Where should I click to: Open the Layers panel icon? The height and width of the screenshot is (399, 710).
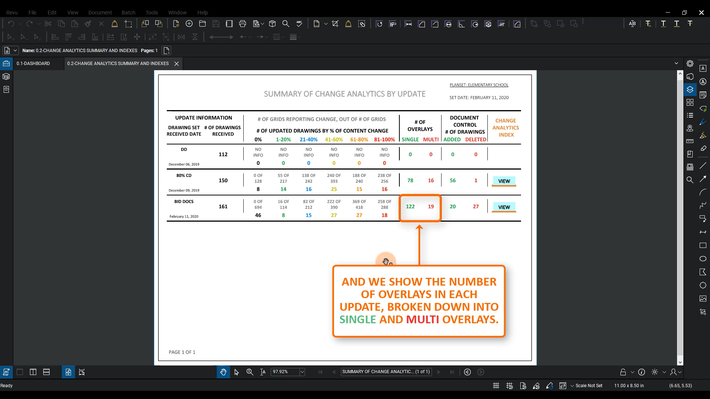pyautogui.click(x=690, y=89)
